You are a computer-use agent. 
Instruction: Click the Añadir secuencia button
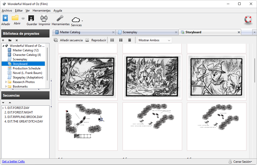coord(68,40)
